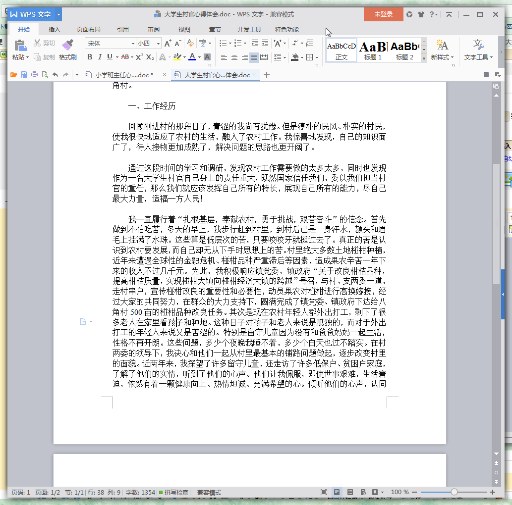Viewport: 512px width, 505px height.
Task: Open quick access toolbar customize arrow
Action: [77, 75]
